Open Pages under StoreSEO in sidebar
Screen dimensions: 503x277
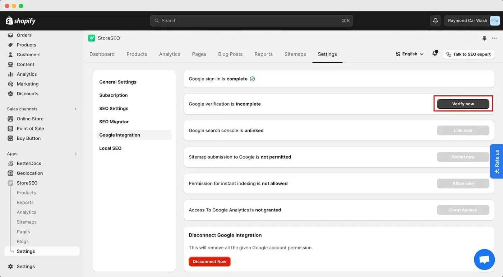coord(23,232)
